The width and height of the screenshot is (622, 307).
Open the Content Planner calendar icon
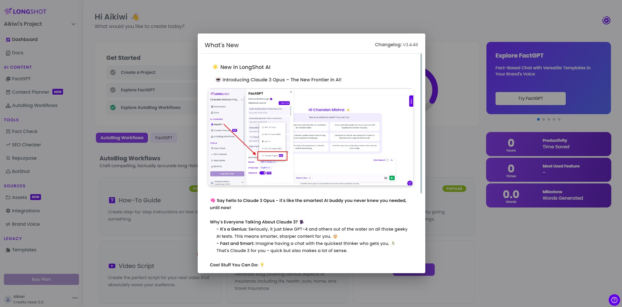(x=8, y=92)
